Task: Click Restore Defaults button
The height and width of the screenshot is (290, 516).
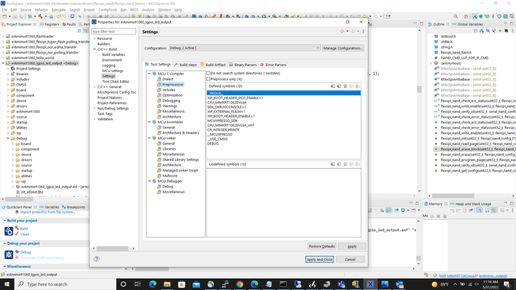Action: pyautogui.click(x=321, y=246)
